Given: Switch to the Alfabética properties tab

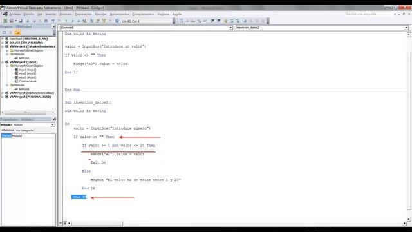Looking at the screenshot, I should [8, 130].
